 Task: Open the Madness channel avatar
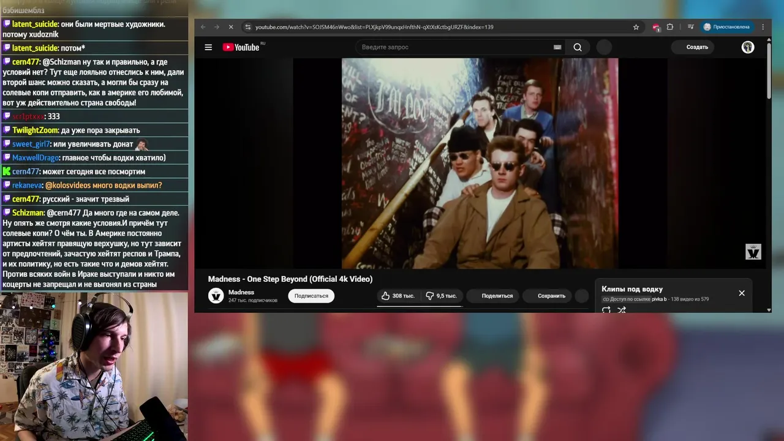(216, 296)
